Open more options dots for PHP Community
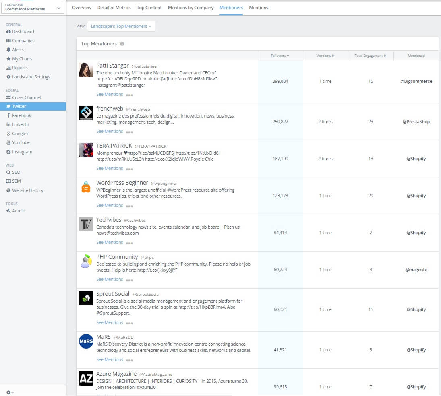 click(129, 280)
